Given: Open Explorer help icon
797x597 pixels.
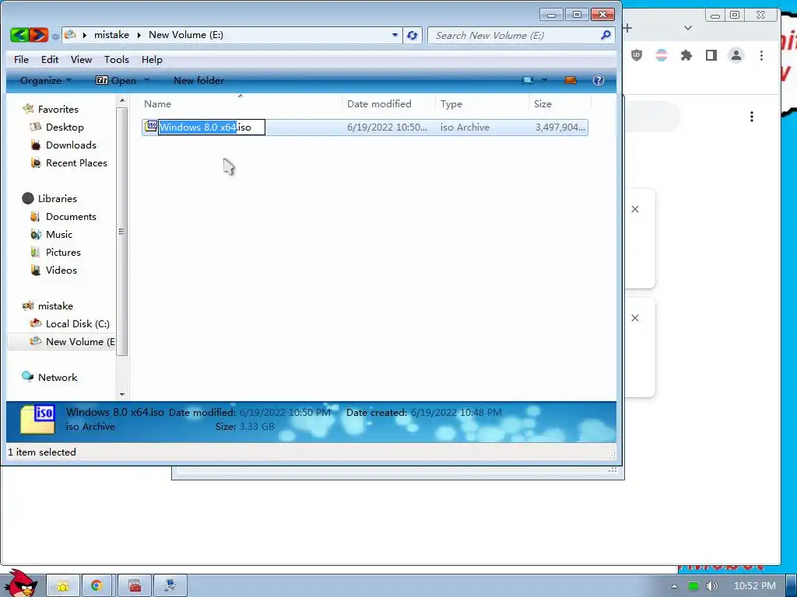Looking at the screenshot, I should point(599,80).
